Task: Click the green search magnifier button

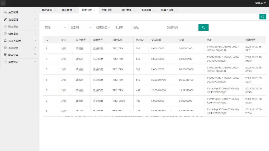Action: (x=203, y=28)
